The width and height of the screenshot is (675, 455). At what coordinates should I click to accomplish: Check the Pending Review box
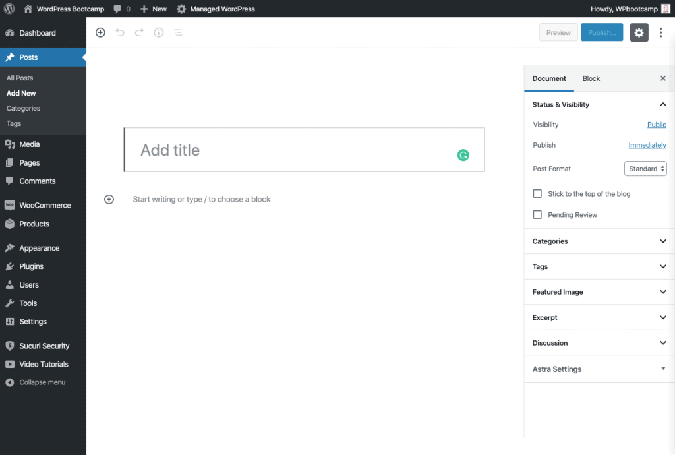(537, 214)
